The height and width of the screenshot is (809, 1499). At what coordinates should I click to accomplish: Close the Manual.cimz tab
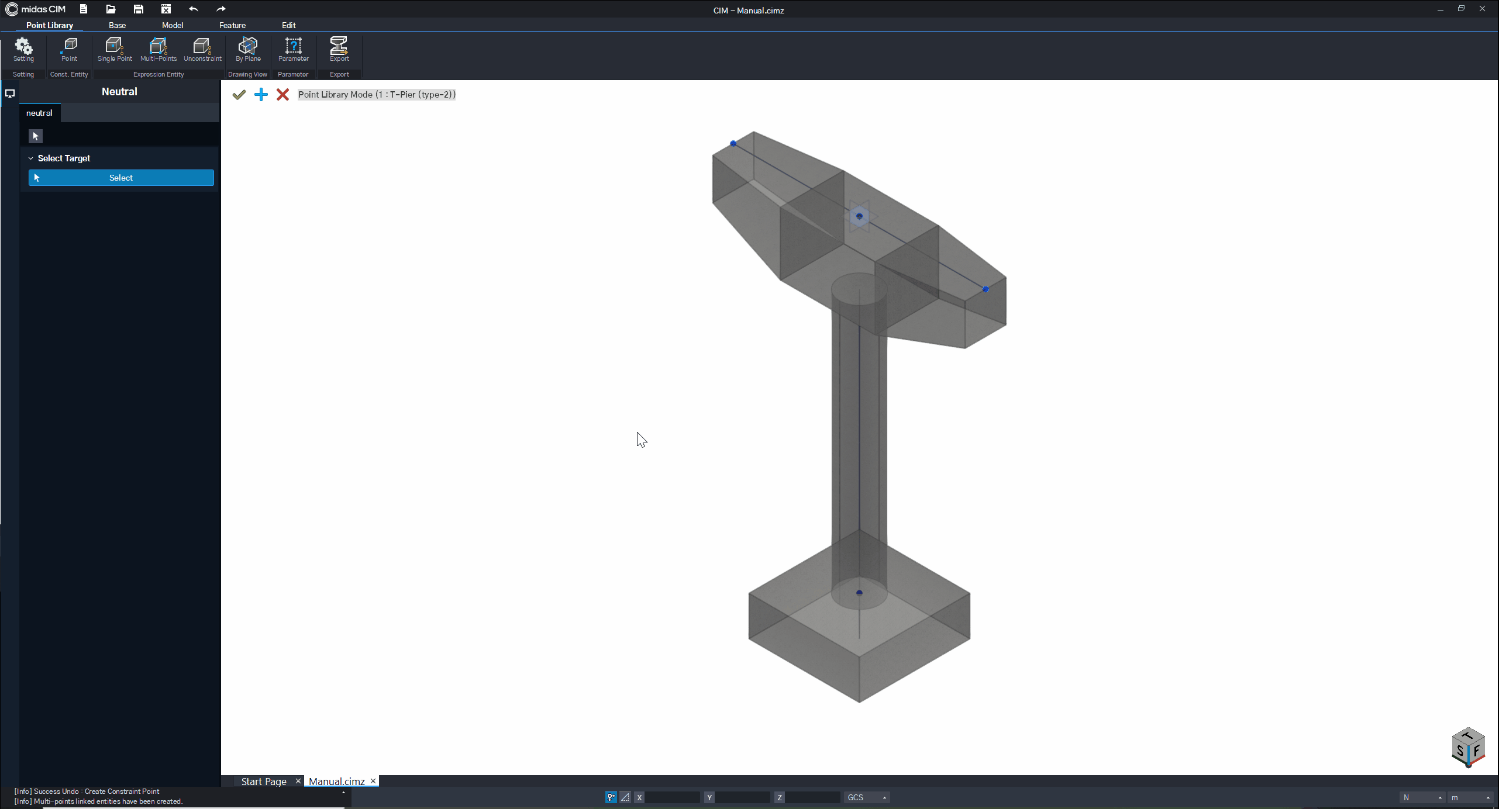coord(373,781)
